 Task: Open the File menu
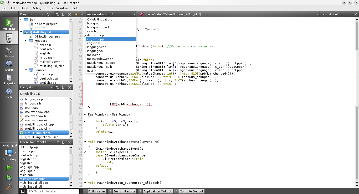coord(5,8)
